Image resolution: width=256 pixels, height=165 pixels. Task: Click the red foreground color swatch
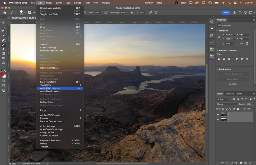click(2, 75)
